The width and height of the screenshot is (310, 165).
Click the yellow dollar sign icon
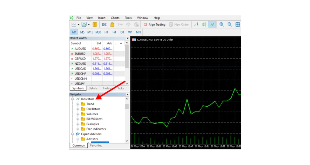click(95, 24)
